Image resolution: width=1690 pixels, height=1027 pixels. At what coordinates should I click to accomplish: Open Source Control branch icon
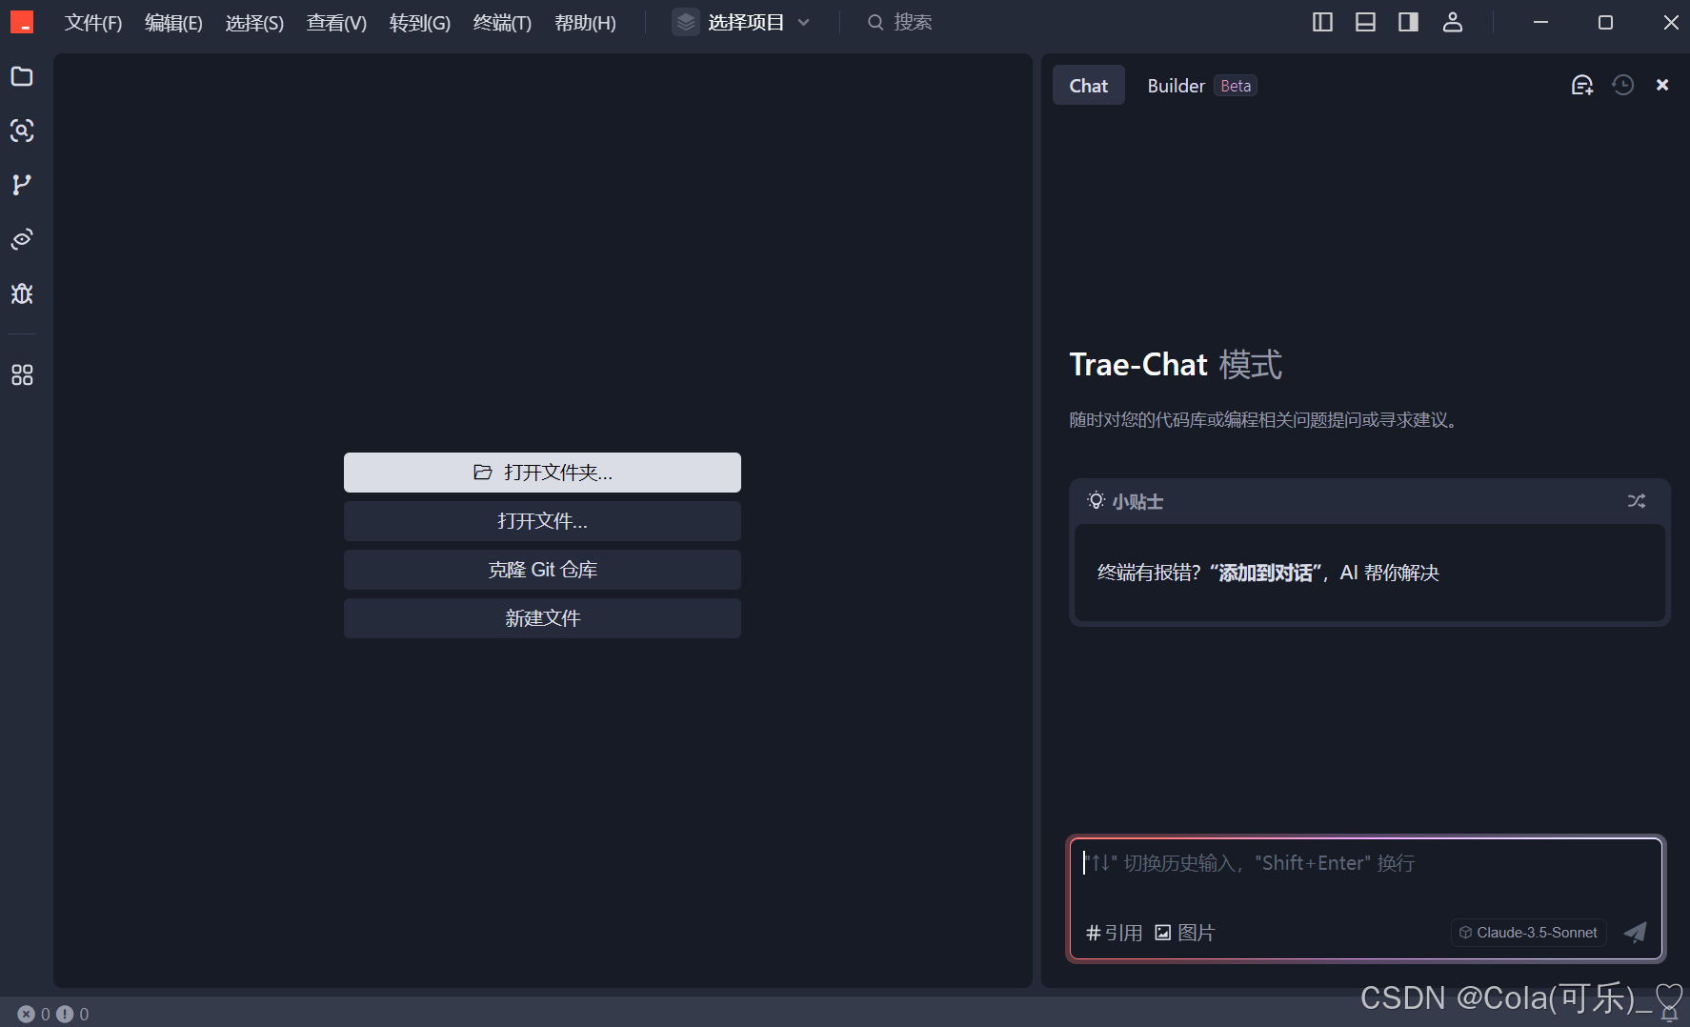22,185
